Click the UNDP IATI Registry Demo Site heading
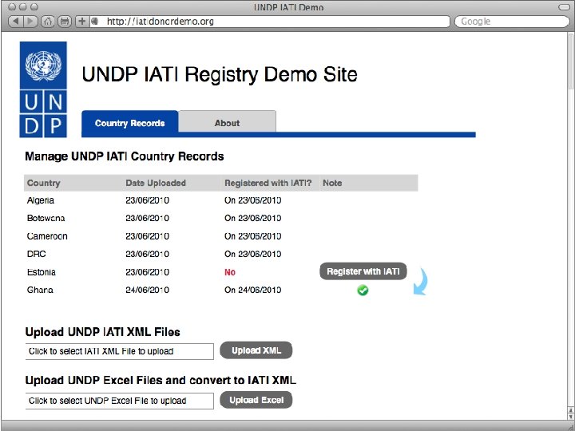This screenshot has height=431, width=575. click(x=220, y=75)
